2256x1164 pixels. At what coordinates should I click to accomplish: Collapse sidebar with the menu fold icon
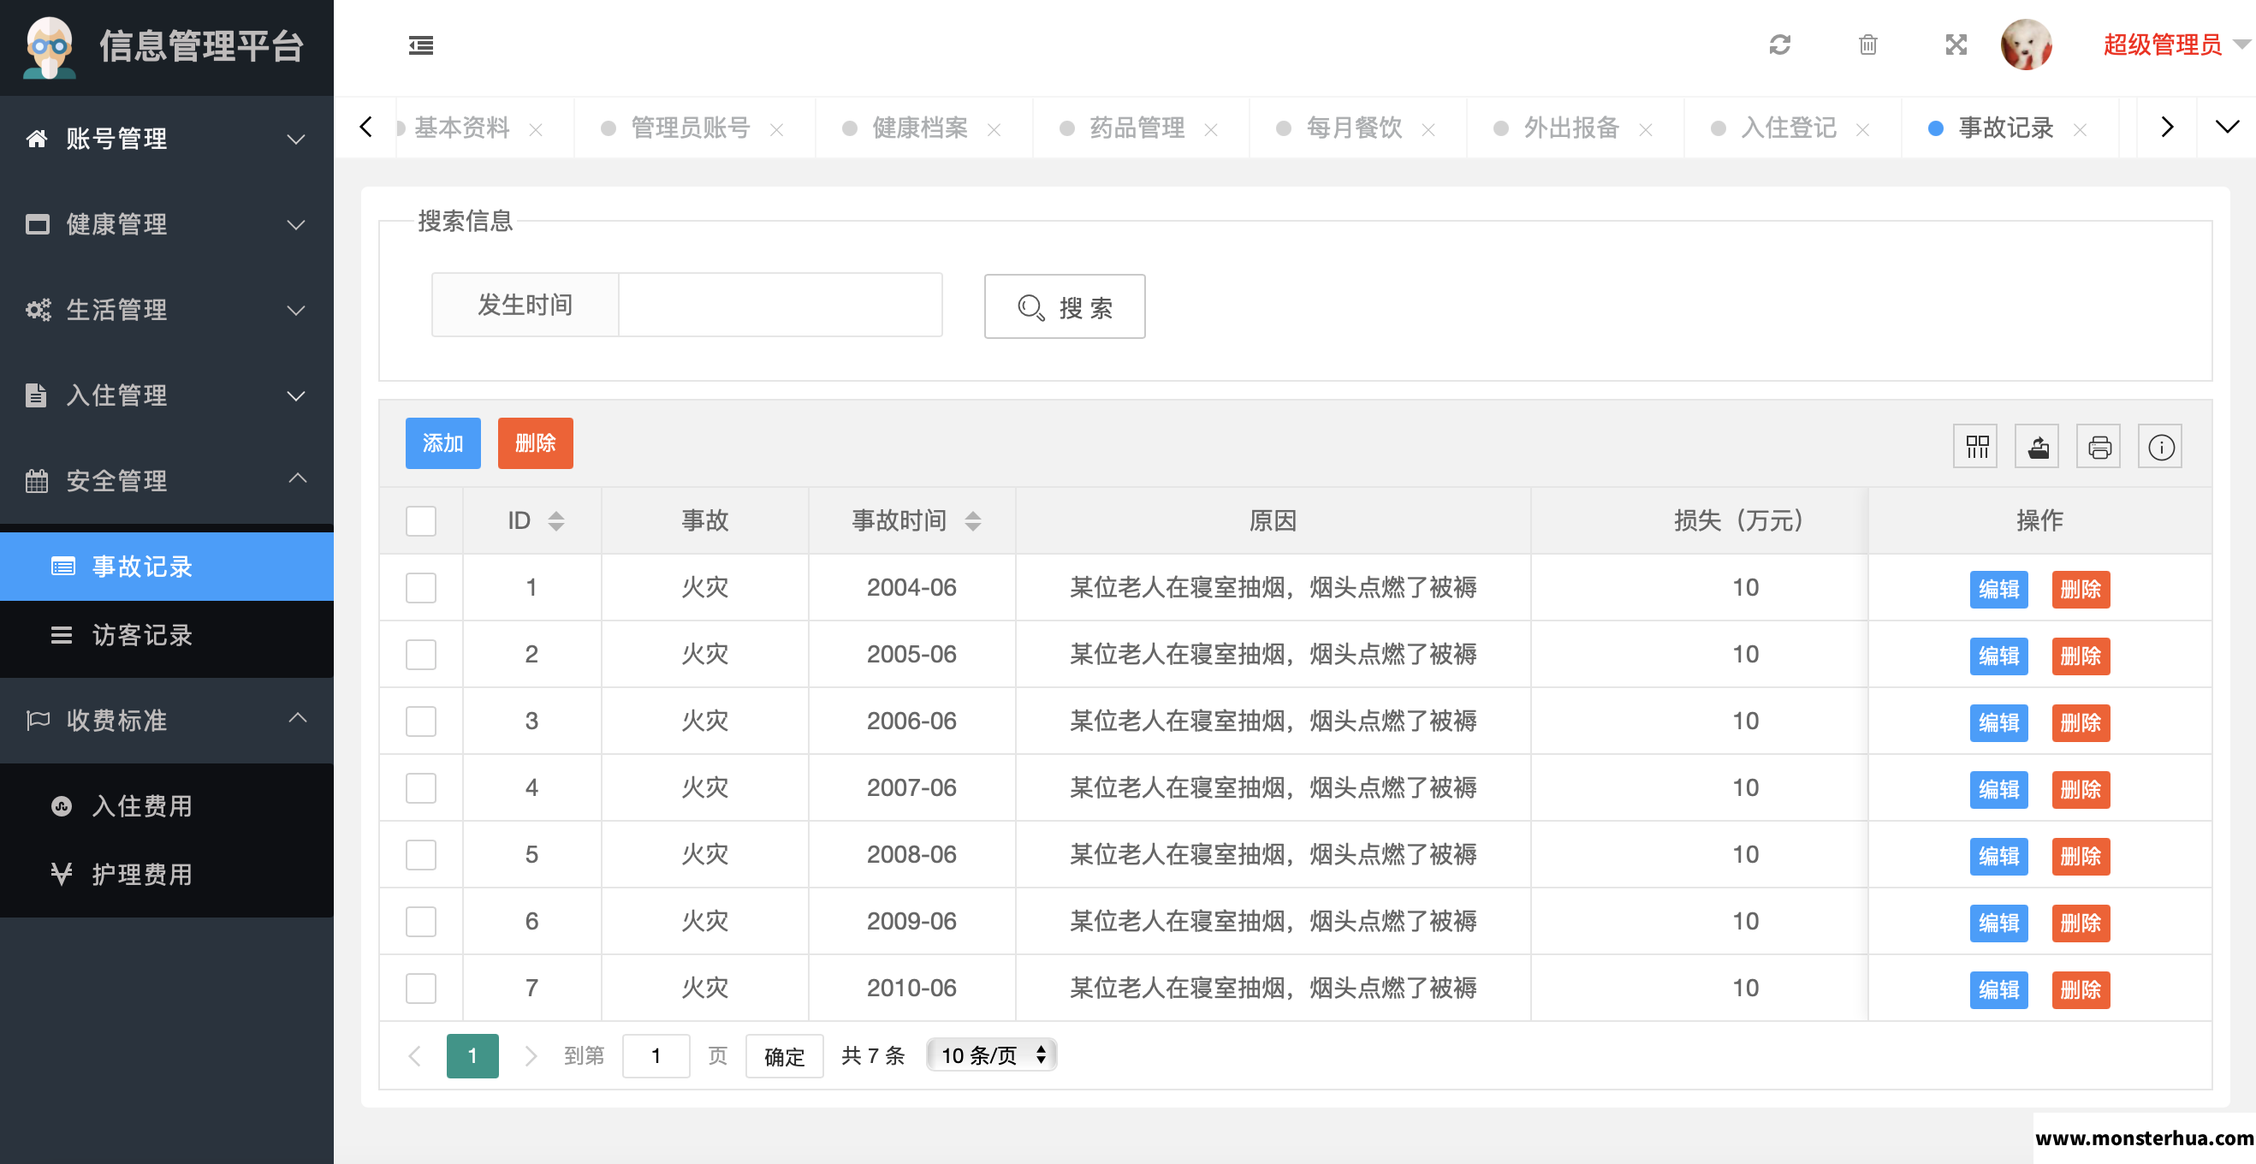point(420,45)
